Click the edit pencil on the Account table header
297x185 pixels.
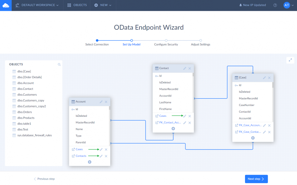point(101,102)
